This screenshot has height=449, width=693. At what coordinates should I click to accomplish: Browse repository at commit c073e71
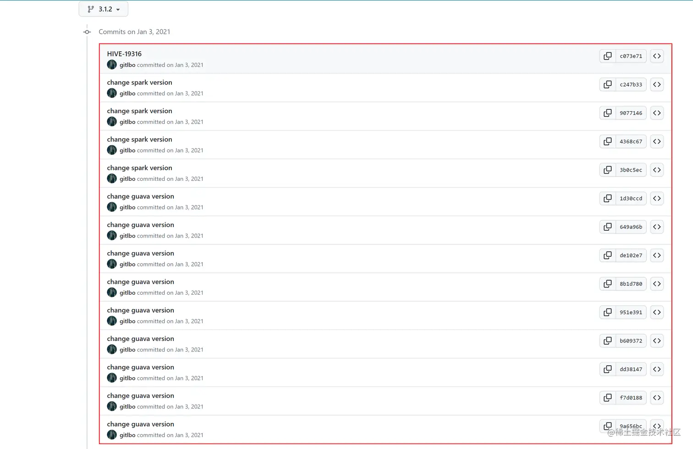tap(657, 56)
